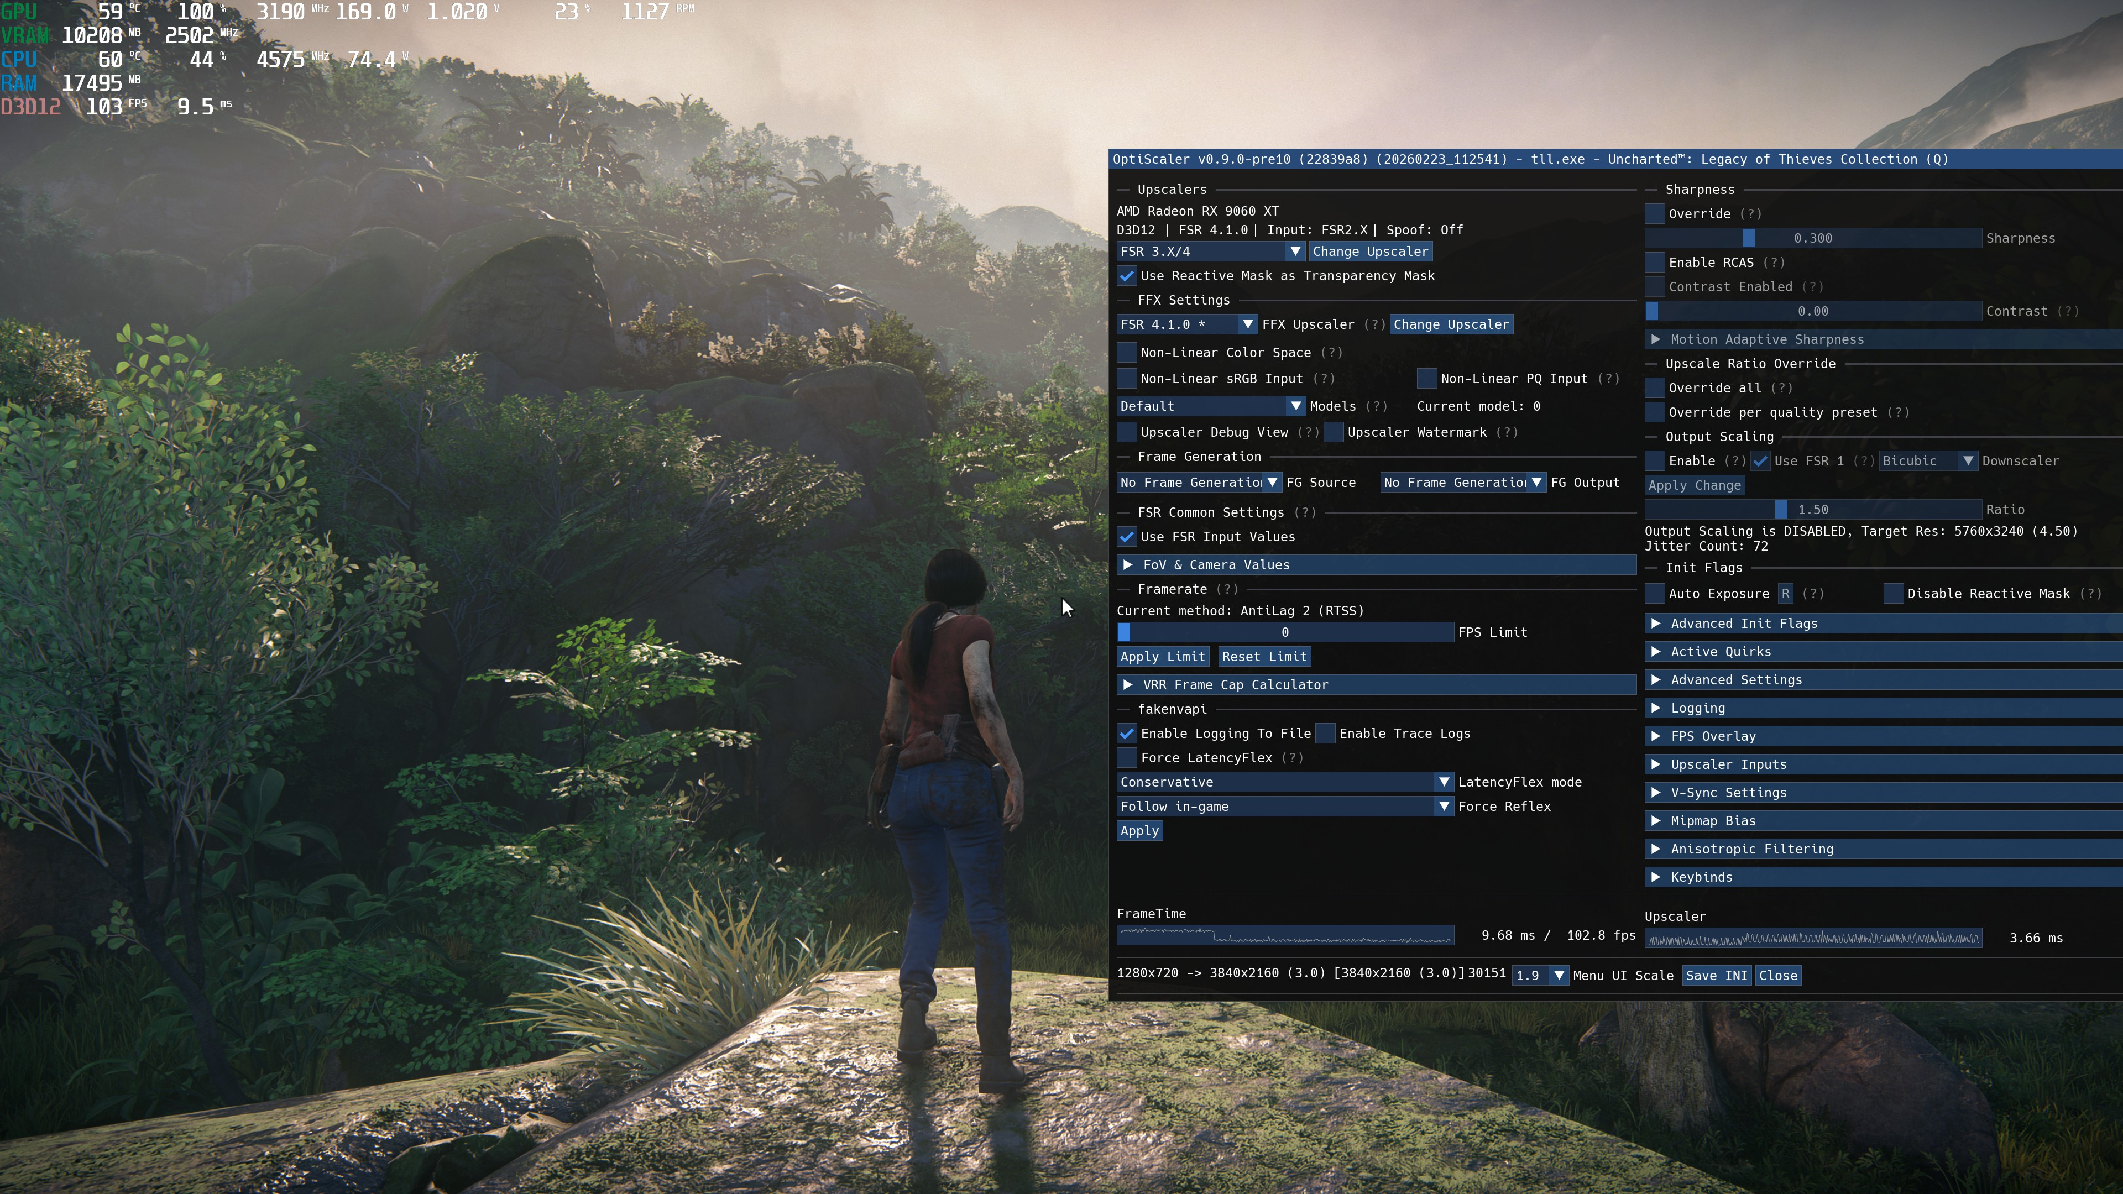Click Apply Change for Output Scaling
Image resolution: width=2123 pixels, height=1194 pixels.
click(1695, 485)
